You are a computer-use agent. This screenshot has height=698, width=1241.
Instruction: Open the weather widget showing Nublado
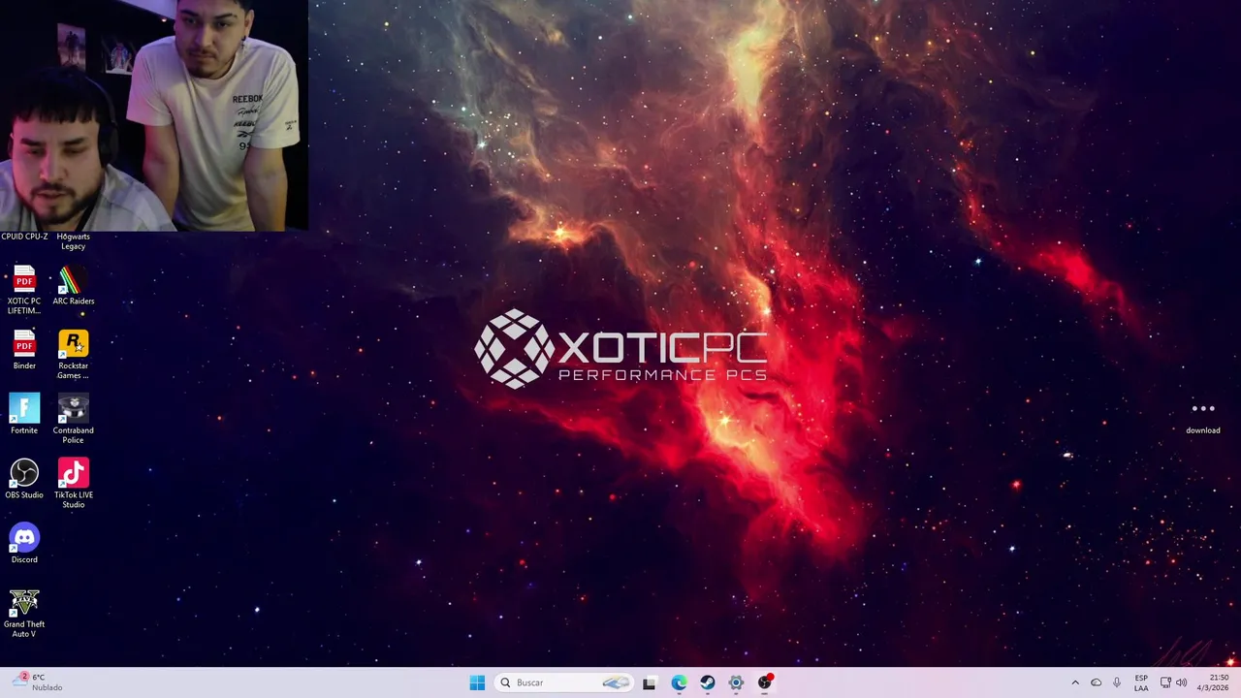click(x=39, y=682)
